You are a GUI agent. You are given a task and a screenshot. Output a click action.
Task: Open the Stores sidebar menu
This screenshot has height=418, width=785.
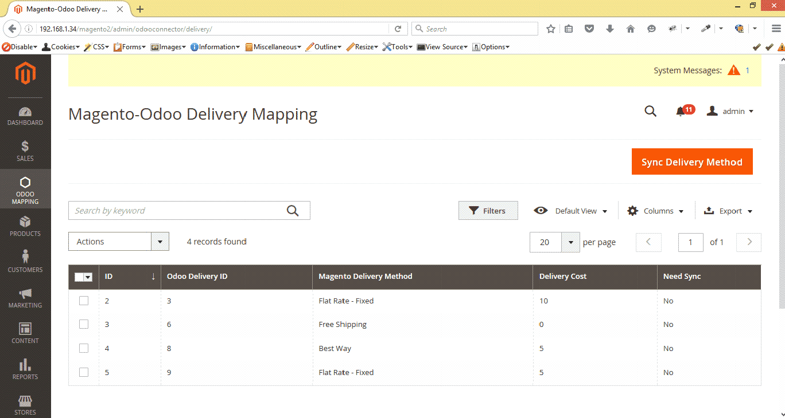(x=25, y=404)
